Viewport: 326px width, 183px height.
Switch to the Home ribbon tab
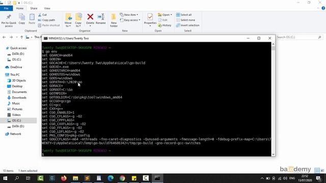pos(20,8)
